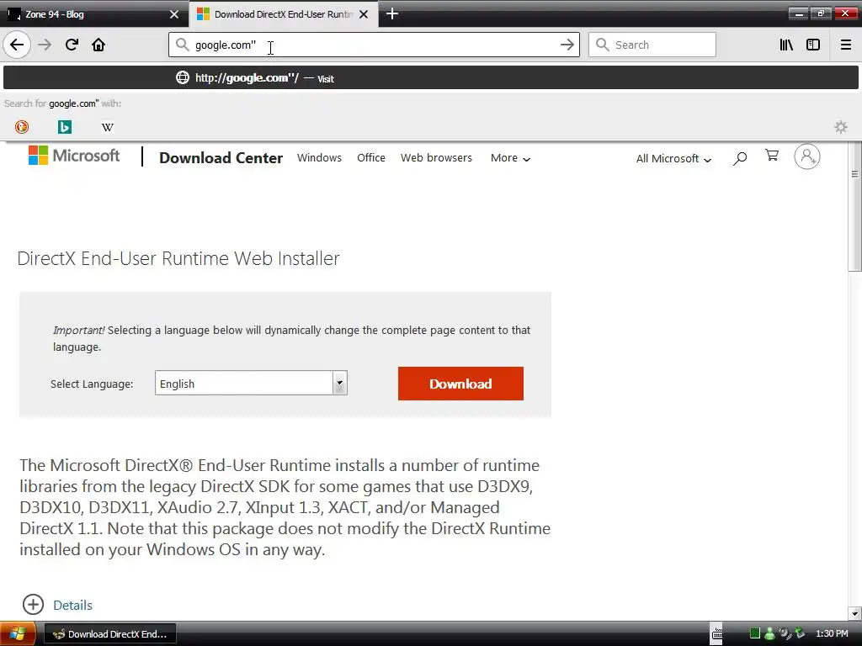Click the Windows Start button
862x646 pixels.
18,634
